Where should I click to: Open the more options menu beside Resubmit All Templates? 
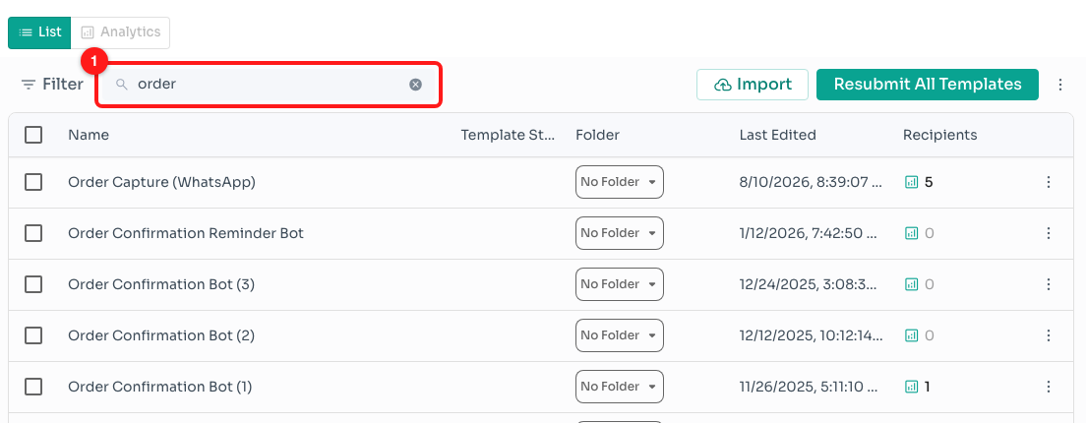coord(1060,85)
